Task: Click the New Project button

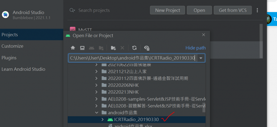Action: pyautogui.click(x=167, y=10)
